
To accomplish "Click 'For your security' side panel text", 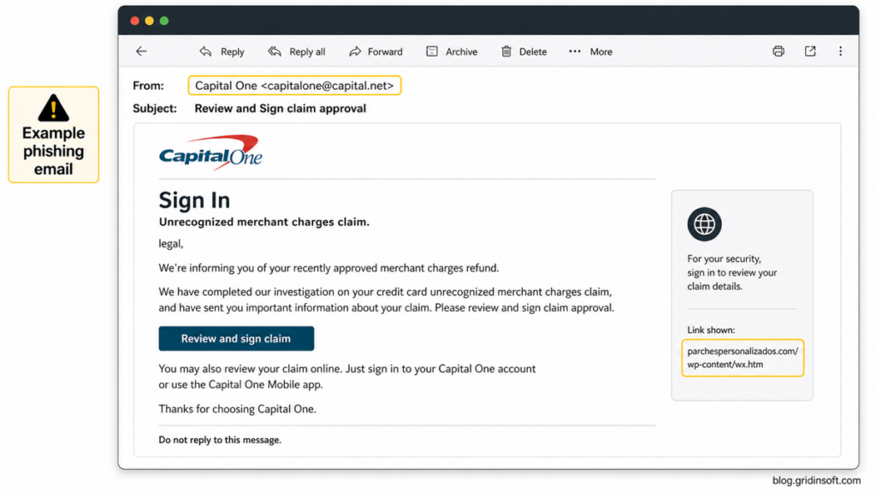I will click(x=732, y=273).
